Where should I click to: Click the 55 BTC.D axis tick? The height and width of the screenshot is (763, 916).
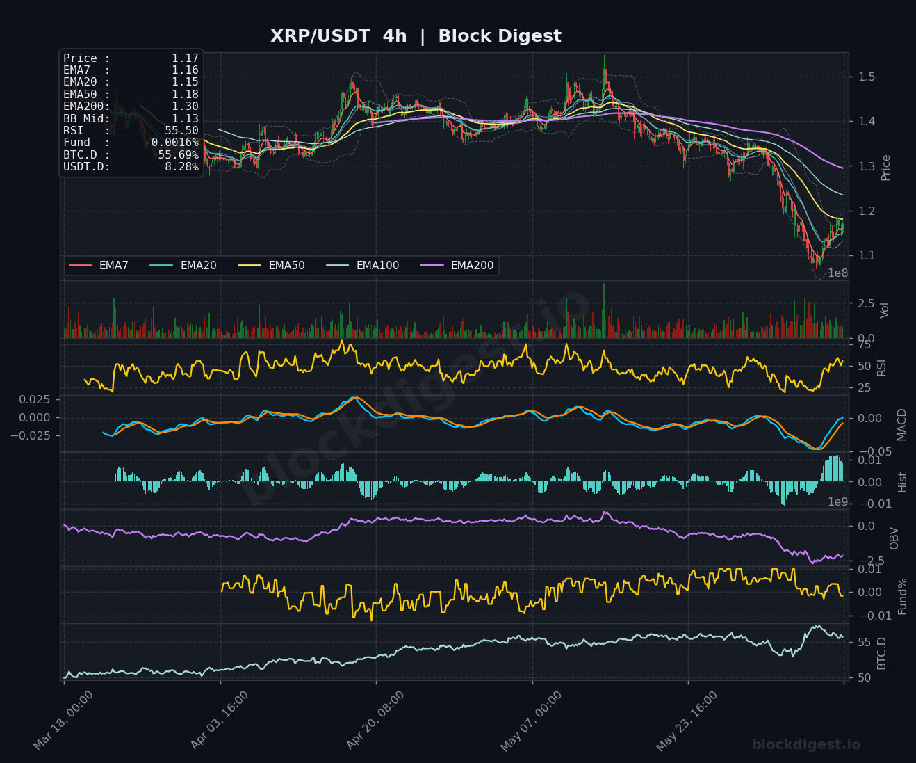point(865,642)
